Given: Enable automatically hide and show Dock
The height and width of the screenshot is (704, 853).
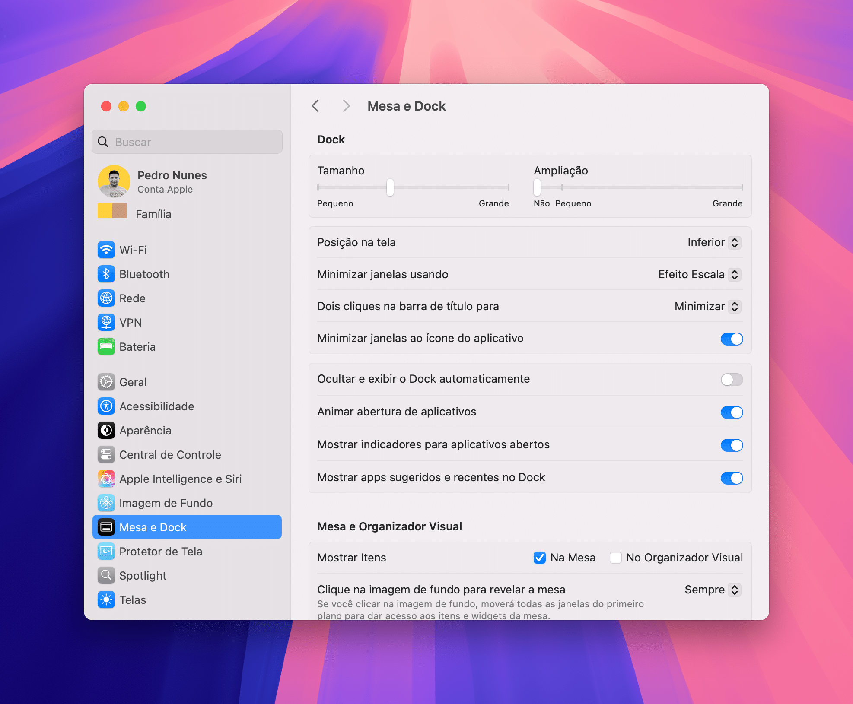Looking at the screenshot, I should click(x=732, y=379).
